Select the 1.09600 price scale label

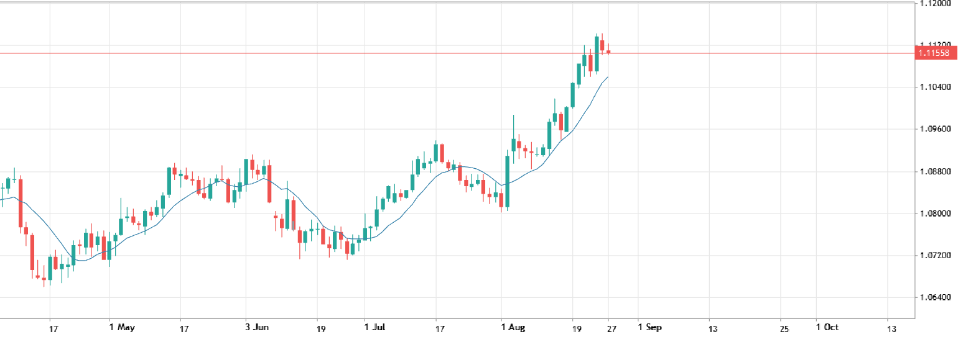coord(934,130)
